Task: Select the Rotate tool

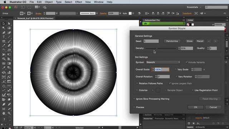Action: click(4, 50)
